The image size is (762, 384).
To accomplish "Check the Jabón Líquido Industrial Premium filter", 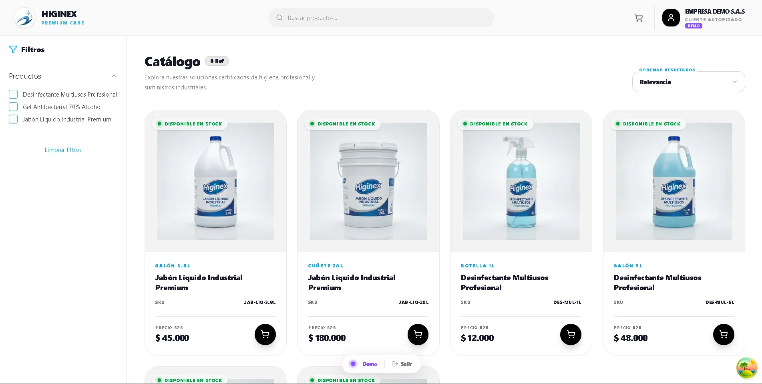I will point(13,119).
